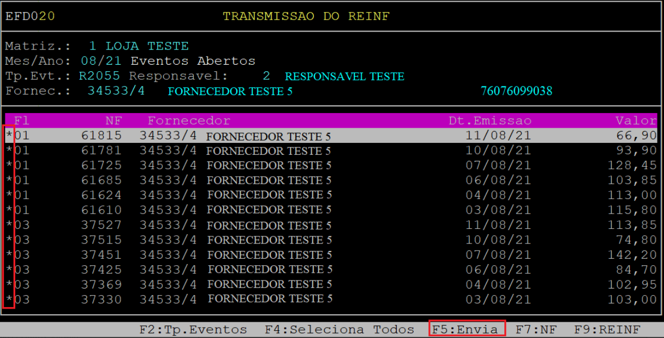This screenshot has width=664, height=338.
Task: Click NF number 37527
Action: pos(102,225)
